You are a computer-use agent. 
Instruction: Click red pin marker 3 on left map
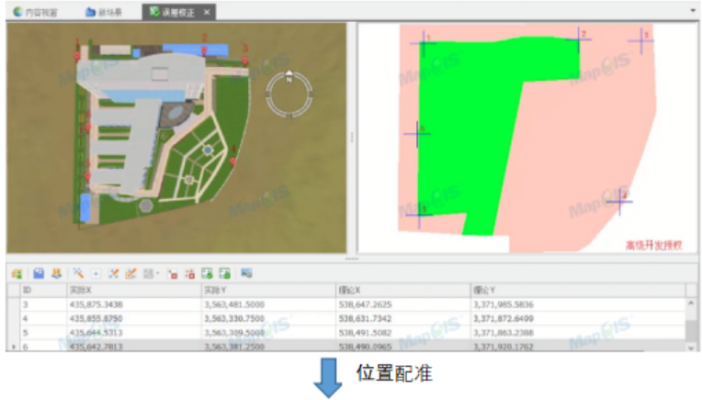245,61
